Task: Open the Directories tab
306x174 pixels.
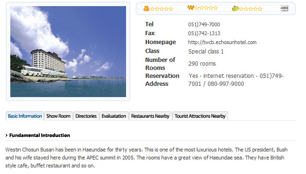Action: tap(86, 116)
